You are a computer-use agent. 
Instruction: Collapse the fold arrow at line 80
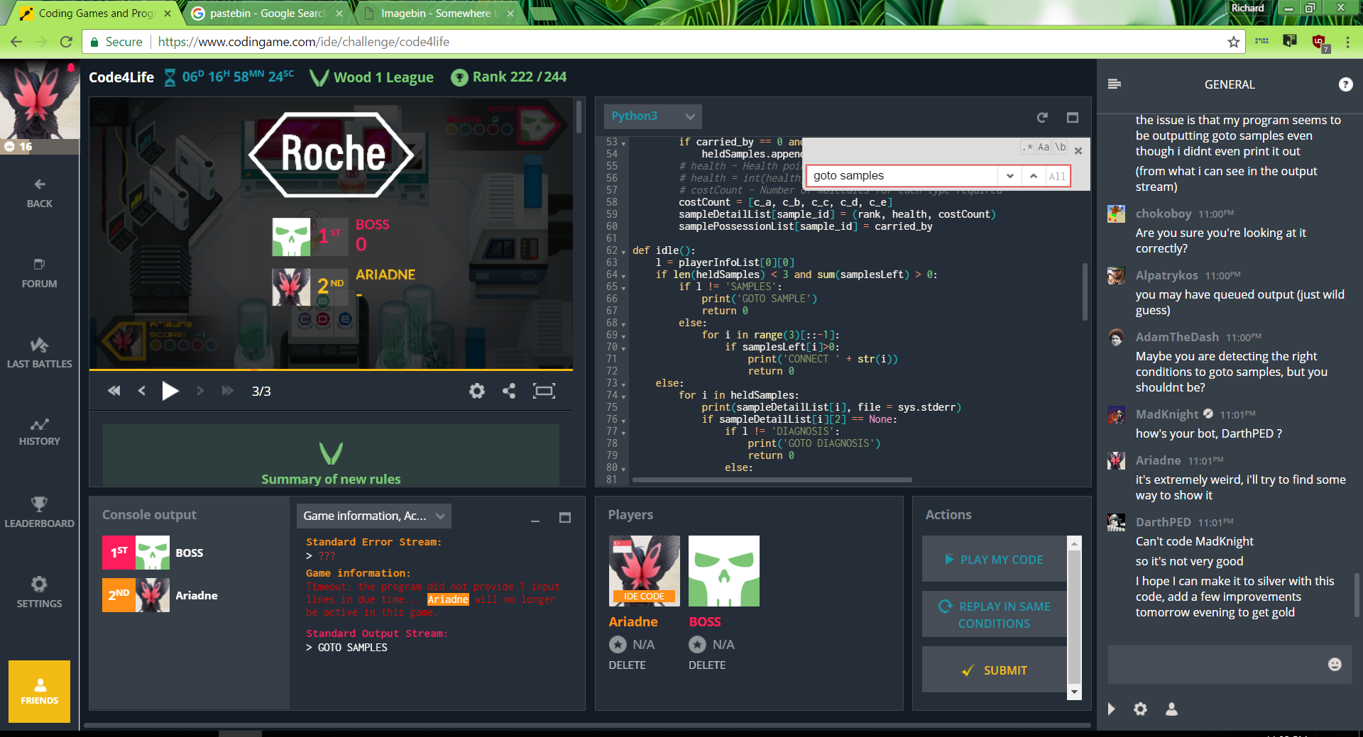[624, 468]
